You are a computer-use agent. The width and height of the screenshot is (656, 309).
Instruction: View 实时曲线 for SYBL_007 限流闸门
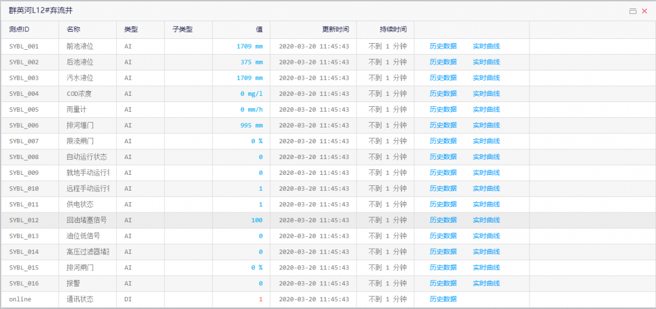click(486, 141)
